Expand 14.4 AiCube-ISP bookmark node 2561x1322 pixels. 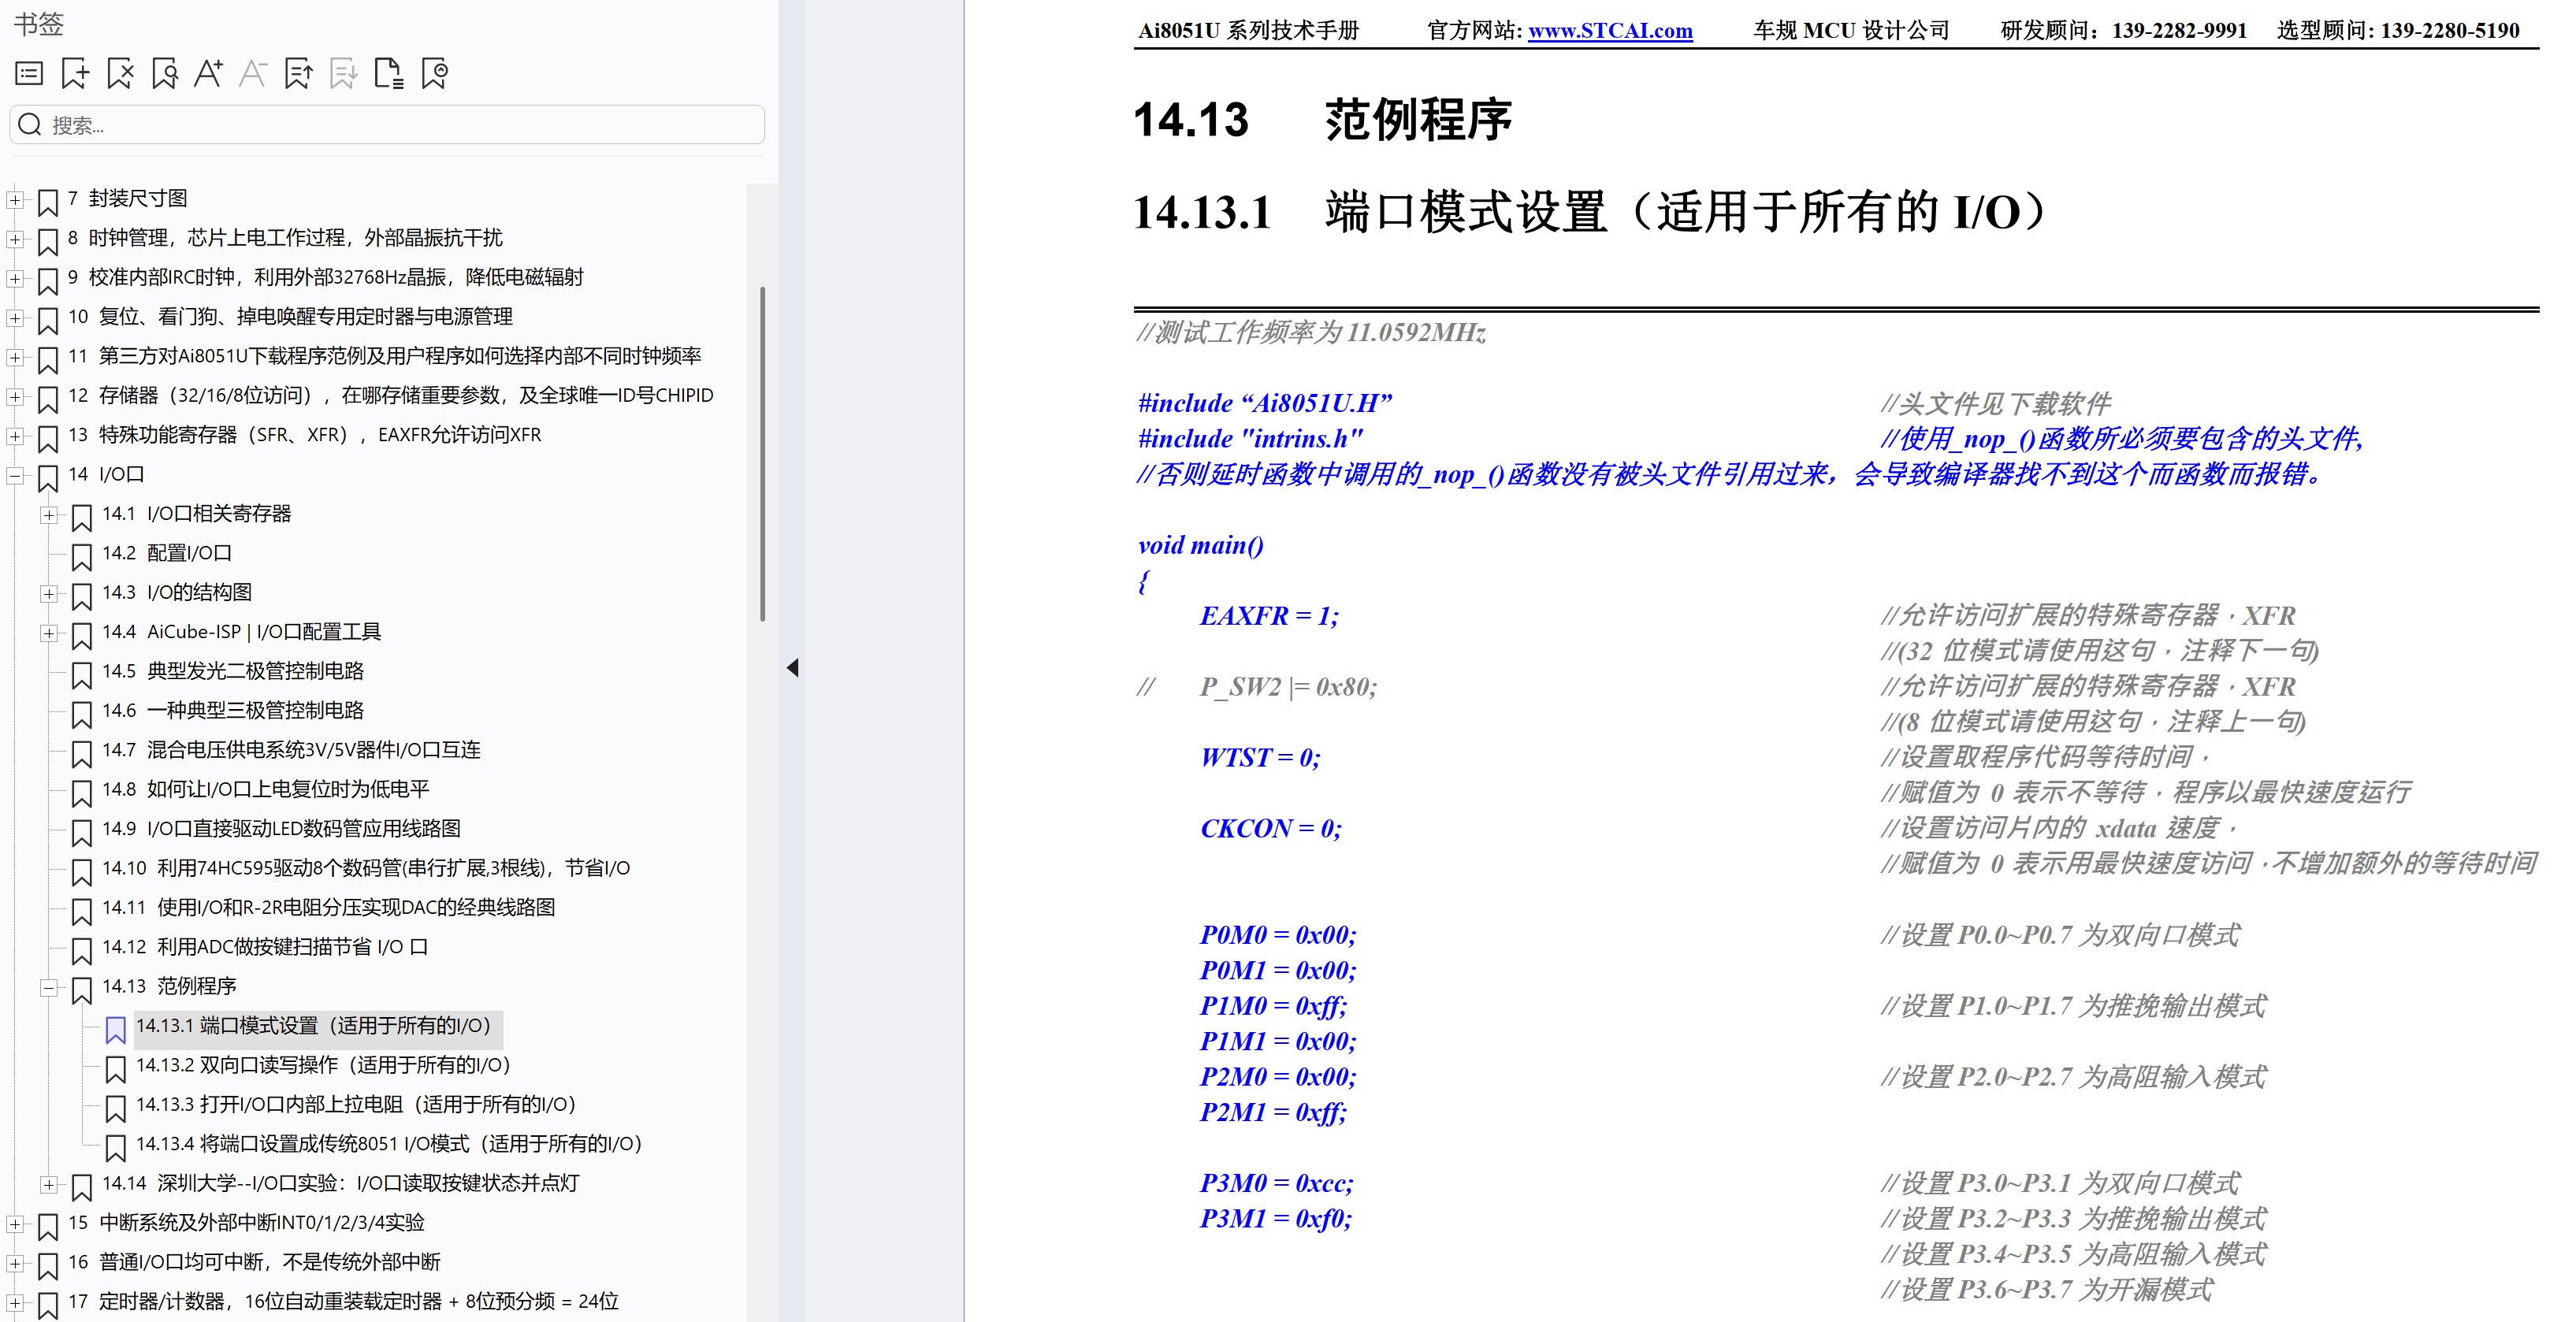48,633
